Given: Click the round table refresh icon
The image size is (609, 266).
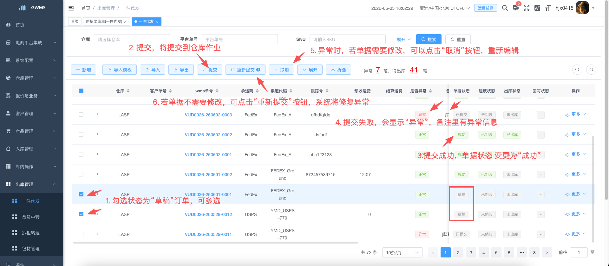Looking at the screenshot, I should coord(591,70).
